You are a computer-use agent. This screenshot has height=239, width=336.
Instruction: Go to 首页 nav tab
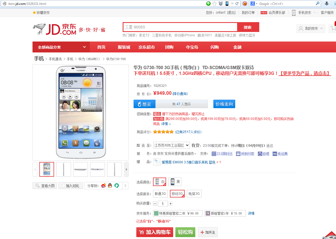101,47
